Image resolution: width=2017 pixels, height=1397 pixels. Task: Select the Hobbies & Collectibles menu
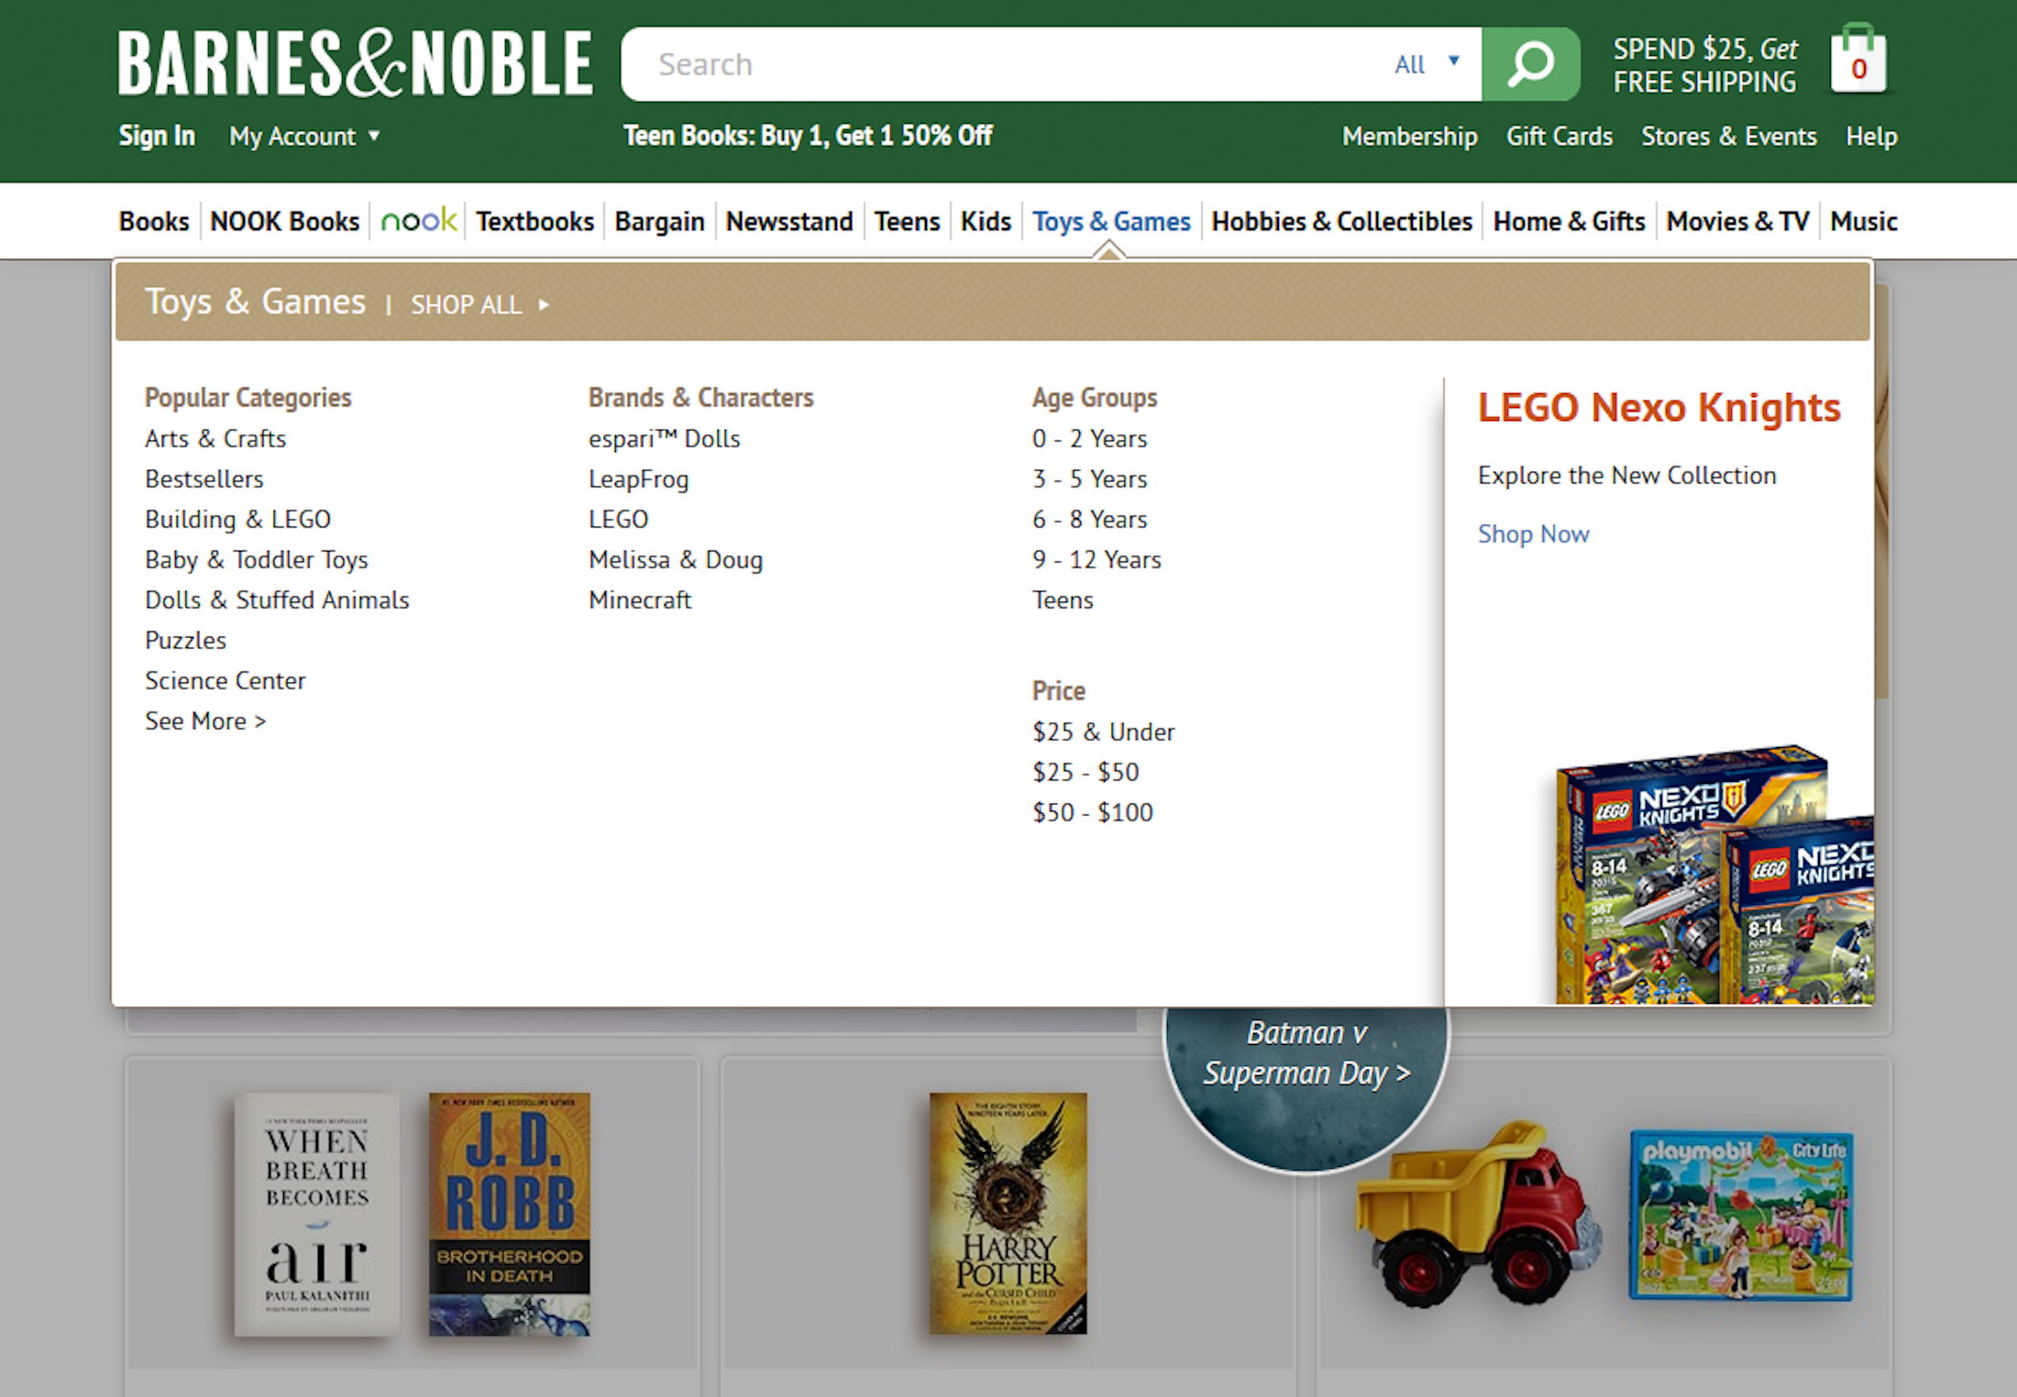[x=1341, y=220]
